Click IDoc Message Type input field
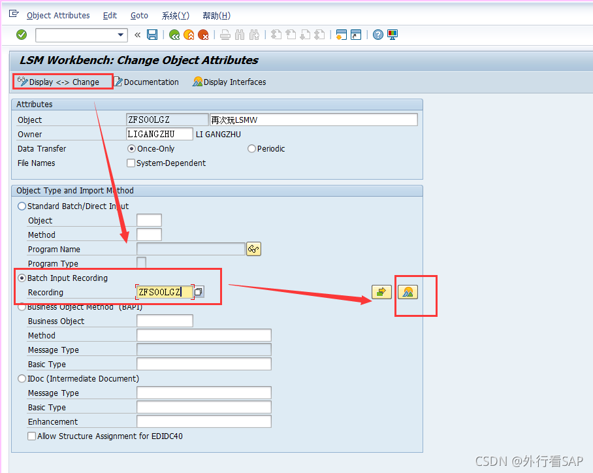The width and height of the screenshot is (593, 473). pyautogui.click(x=204, y=393)
